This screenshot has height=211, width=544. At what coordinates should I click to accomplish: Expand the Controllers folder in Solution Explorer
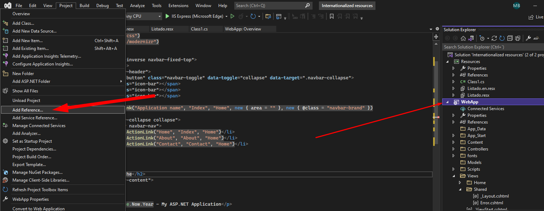click(453, 149)
